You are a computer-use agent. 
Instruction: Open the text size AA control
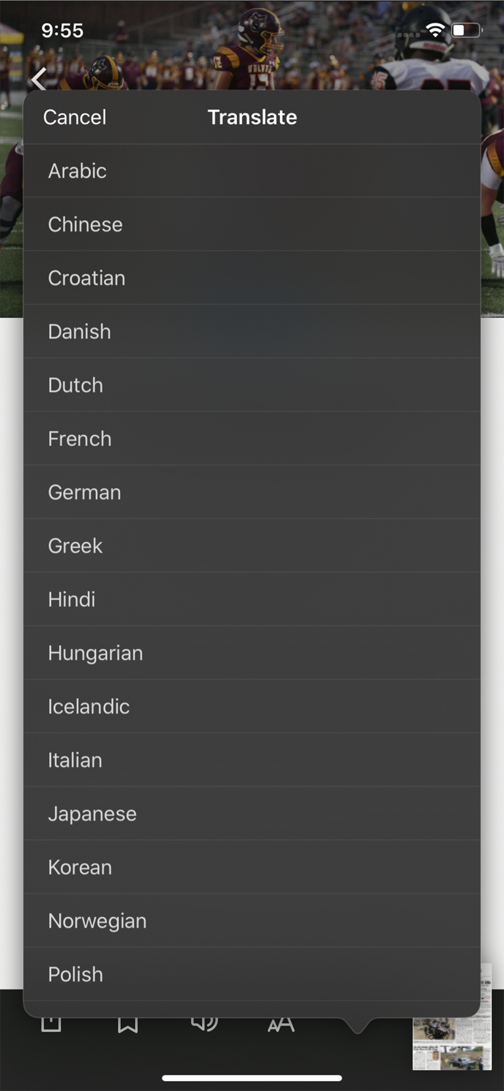pyautogui.click(x=281, y=1025)
